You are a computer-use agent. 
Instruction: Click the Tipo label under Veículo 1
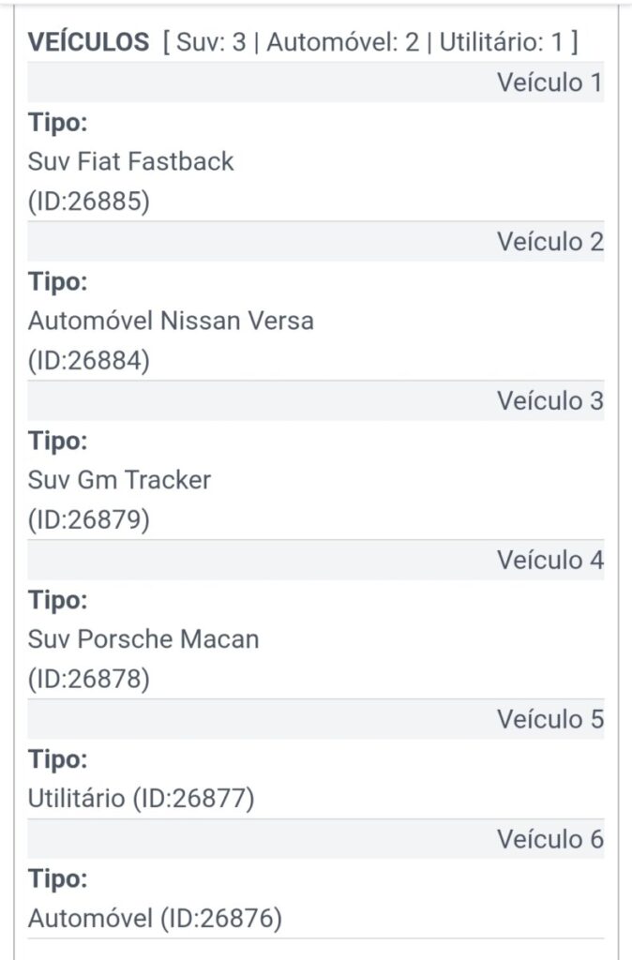[58, 122]
